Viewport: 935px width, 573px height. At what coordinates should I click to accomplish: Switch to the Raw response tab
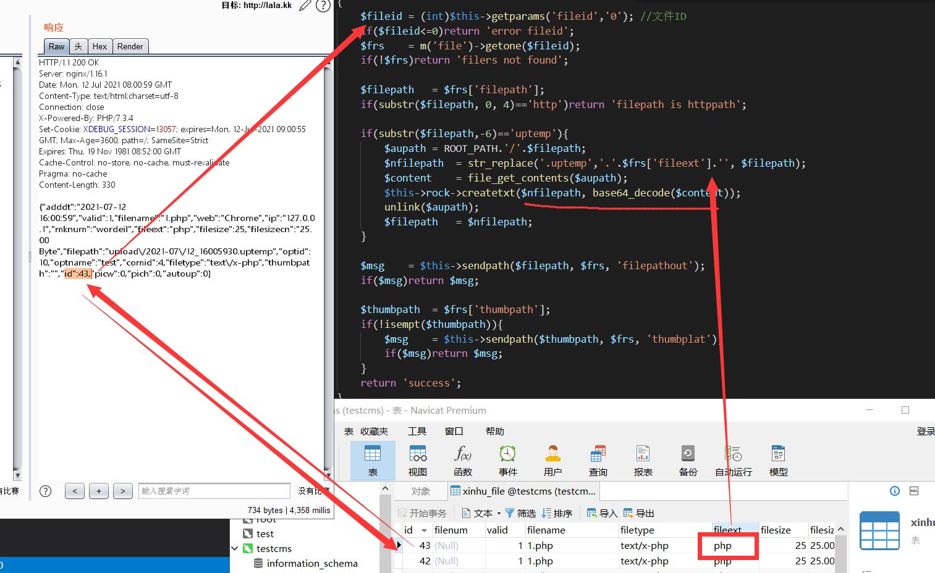56,46
